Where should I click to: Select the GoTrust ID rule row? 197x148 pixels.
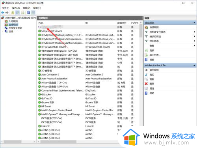(88, 98)
